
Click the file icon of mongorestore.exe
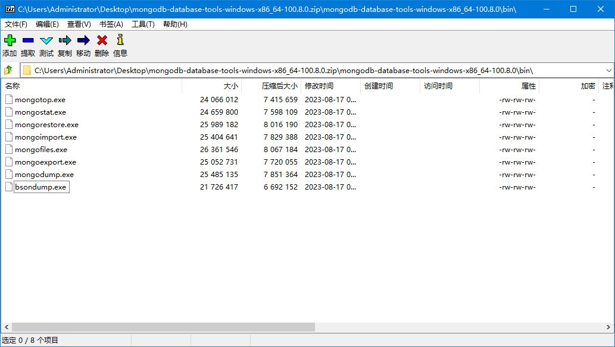[8, 125]
